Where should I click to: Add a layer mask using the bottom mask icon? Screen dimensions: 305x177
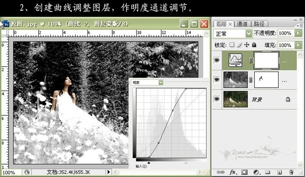point(244,172)
